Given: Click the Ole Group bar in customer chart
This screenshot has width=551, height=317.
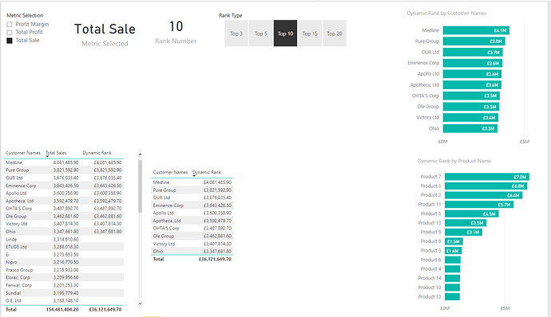Looking at the screenshot, I should click(471, 107).
